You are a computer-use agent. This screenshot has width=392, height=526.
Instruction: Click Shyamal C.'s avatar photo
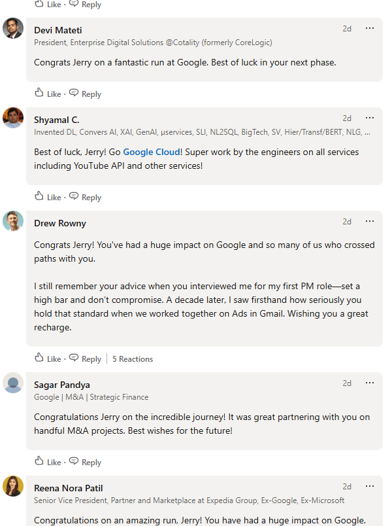pyautogui.click(x=13, y=118)
